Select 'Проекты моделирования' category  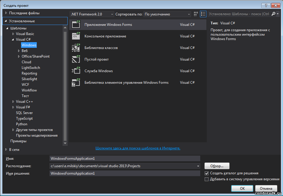point(37,135)
